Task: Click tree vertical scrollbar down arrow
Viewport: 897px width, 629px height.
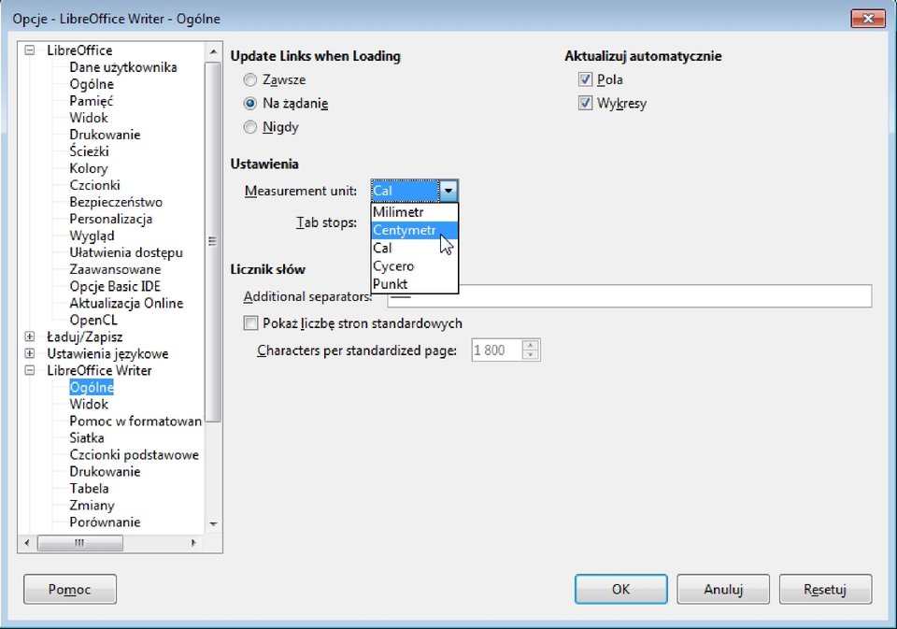Action: pyautogui.click(x=213, y=523)
